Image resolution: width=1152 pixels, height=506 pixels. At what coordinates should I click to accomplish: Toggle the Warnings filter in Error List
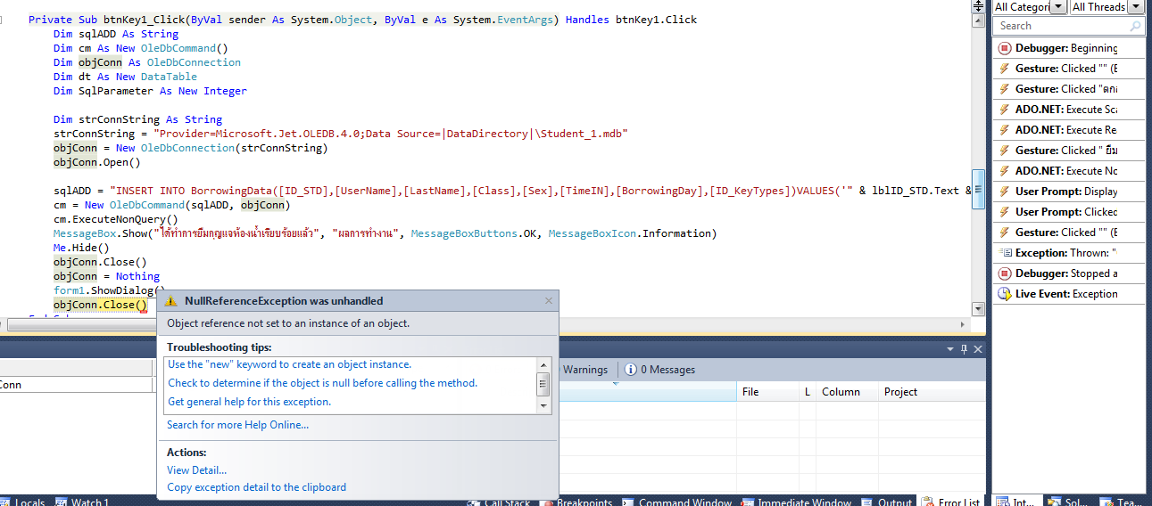[x=584, y=370]
